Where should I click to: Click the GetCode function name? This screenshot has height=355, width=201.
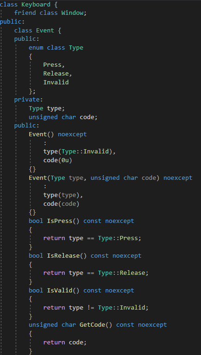pyautogui.click(x=92, y=325)
